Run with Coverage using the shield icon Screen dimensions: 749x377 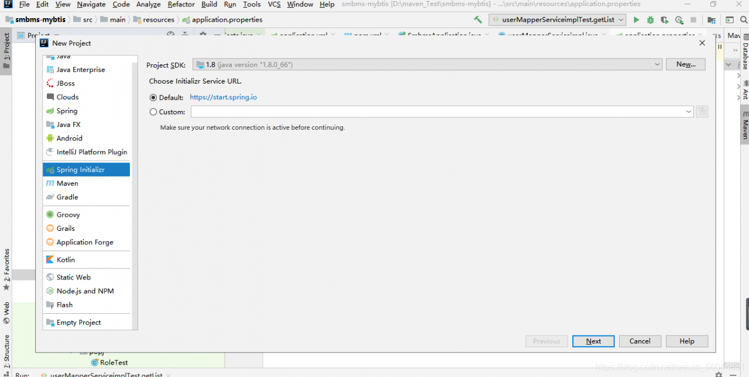[x=664, y=19]
